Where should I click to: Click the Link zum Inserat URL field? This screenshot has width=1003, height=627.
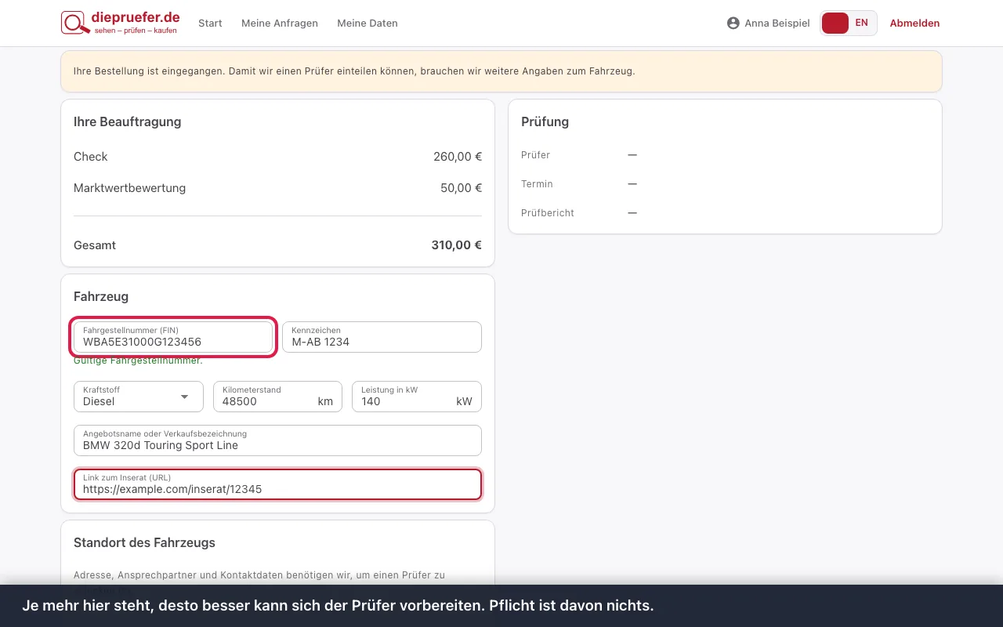(277, 484)
